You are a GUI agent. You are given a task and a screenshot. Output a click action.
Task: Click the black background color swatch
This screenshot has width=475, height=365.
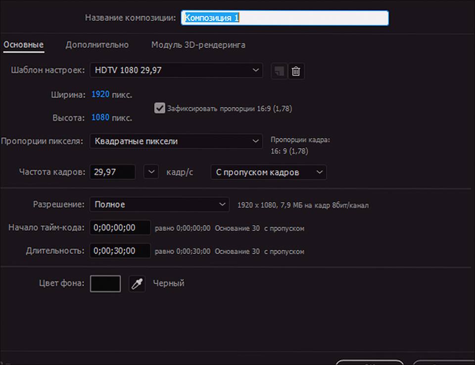pos(105,284)
